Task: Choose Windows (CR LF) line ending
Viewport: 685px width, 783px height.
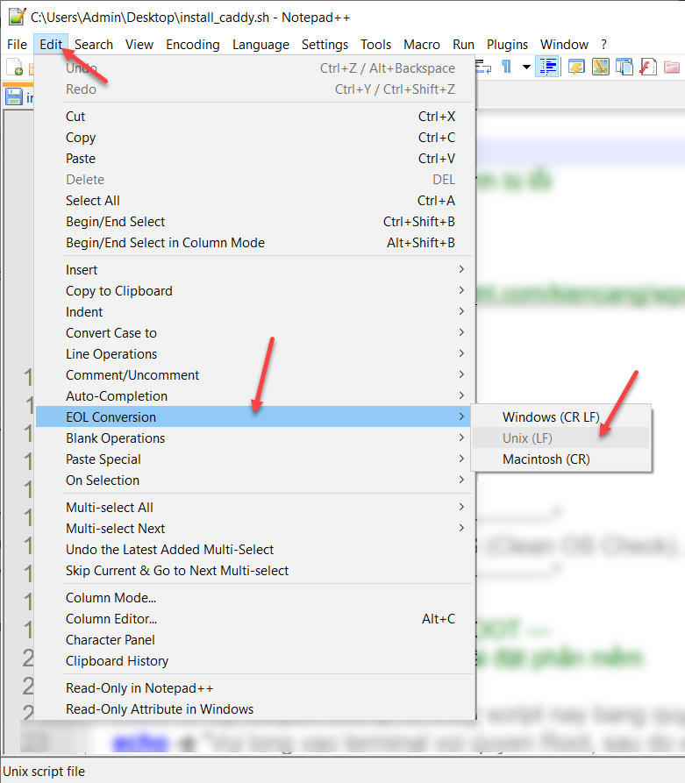Action: pyautogui.click(x=551, y=417)
